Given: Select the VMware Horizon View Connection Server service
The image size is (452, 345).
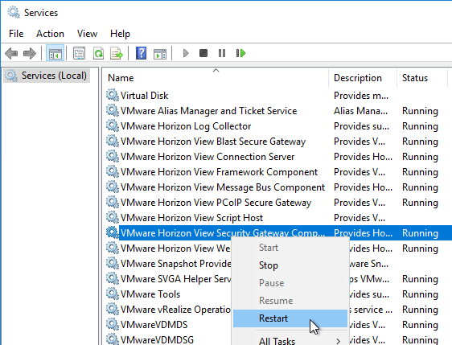Looking at the screenshot, I should [x=208, y=157].
